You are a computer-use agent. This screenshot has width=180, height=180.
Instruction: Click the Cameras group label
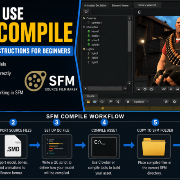pyautogui.click(x=91, y=18)
